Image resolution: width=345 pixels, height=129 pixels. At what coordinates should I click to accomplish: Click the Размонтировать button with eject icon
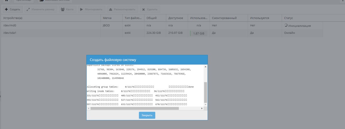point(122,9)
